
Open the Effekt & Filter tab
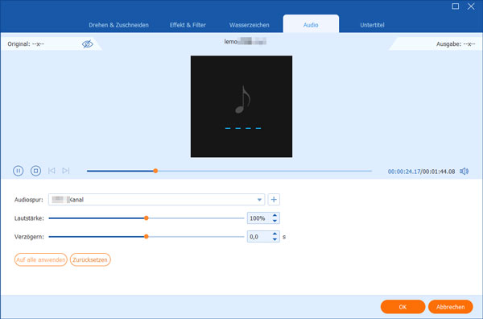188,25
